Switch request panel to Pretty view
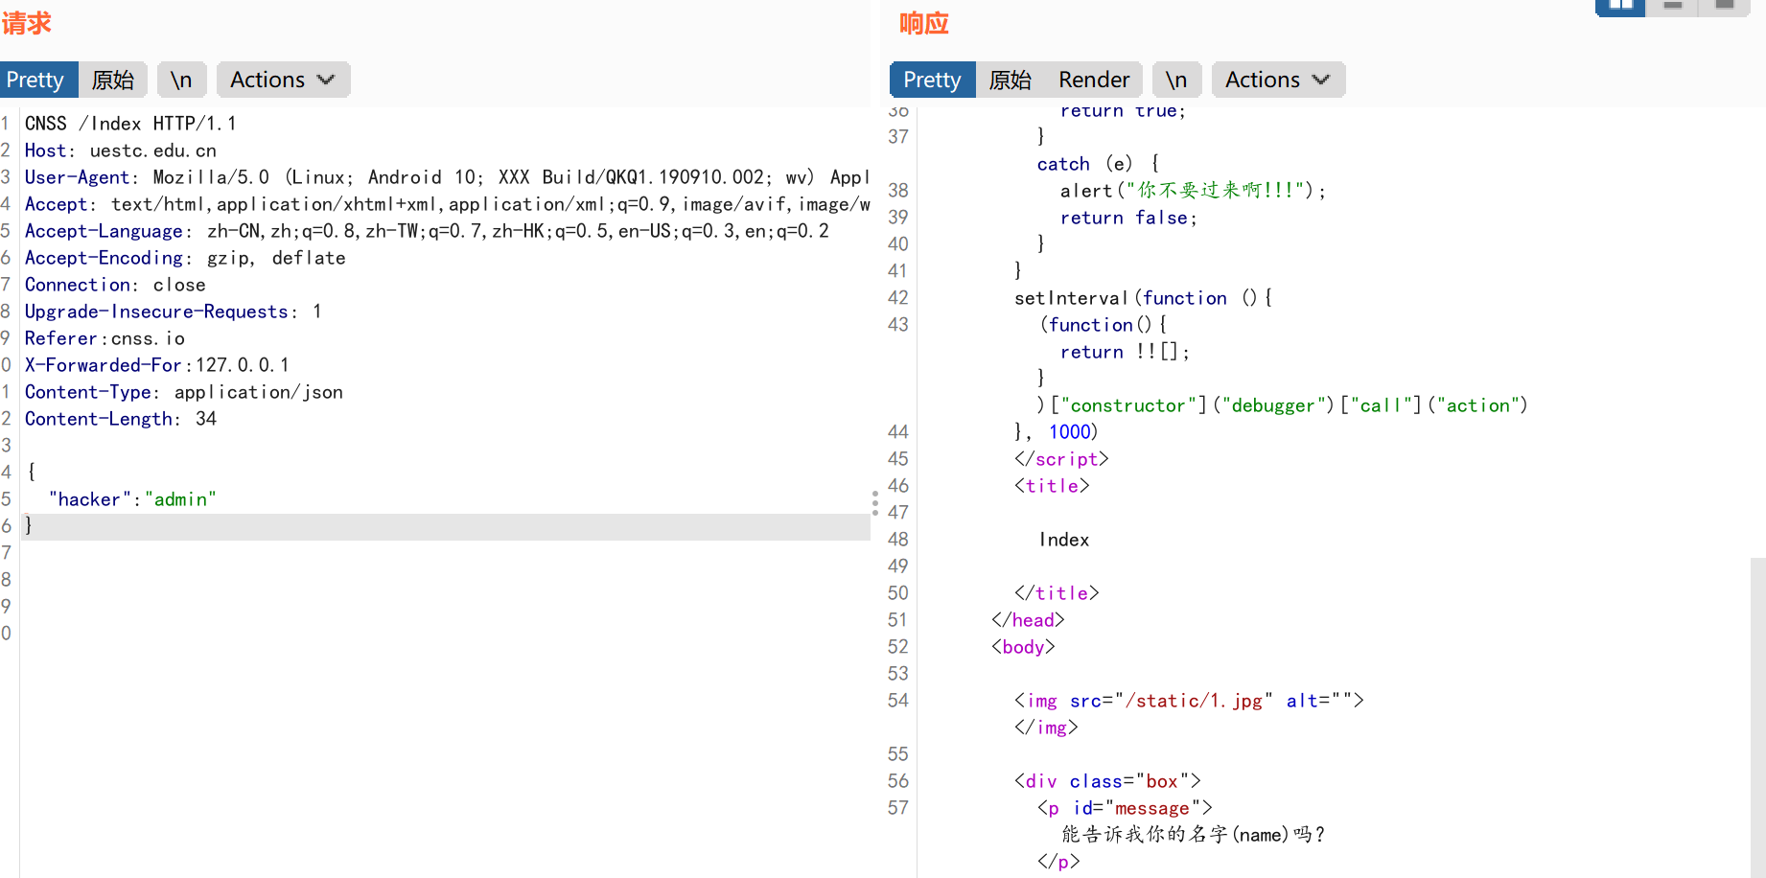Viewport: 1766px width, 878px height. point(38,80)
